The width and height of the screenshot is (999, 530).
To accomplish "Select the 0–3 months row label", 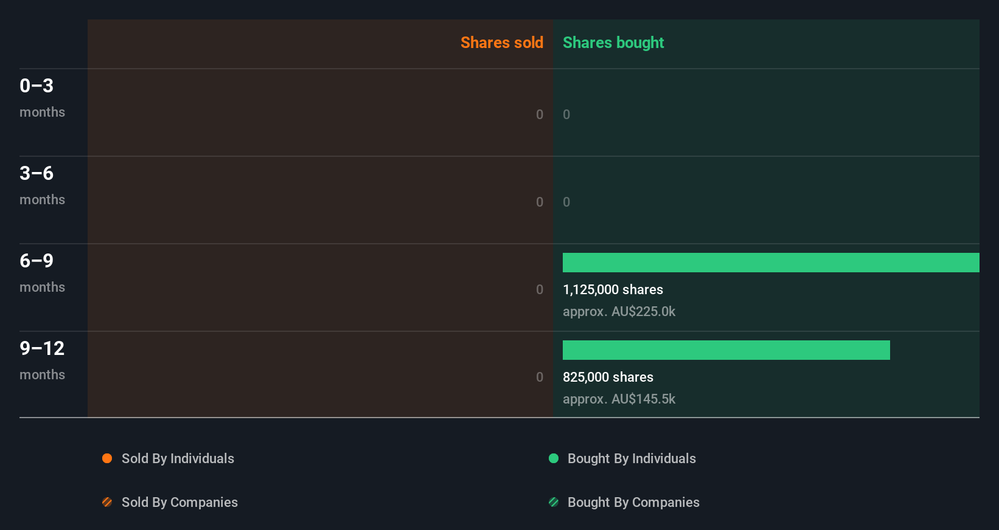I will tap(42, 97).
